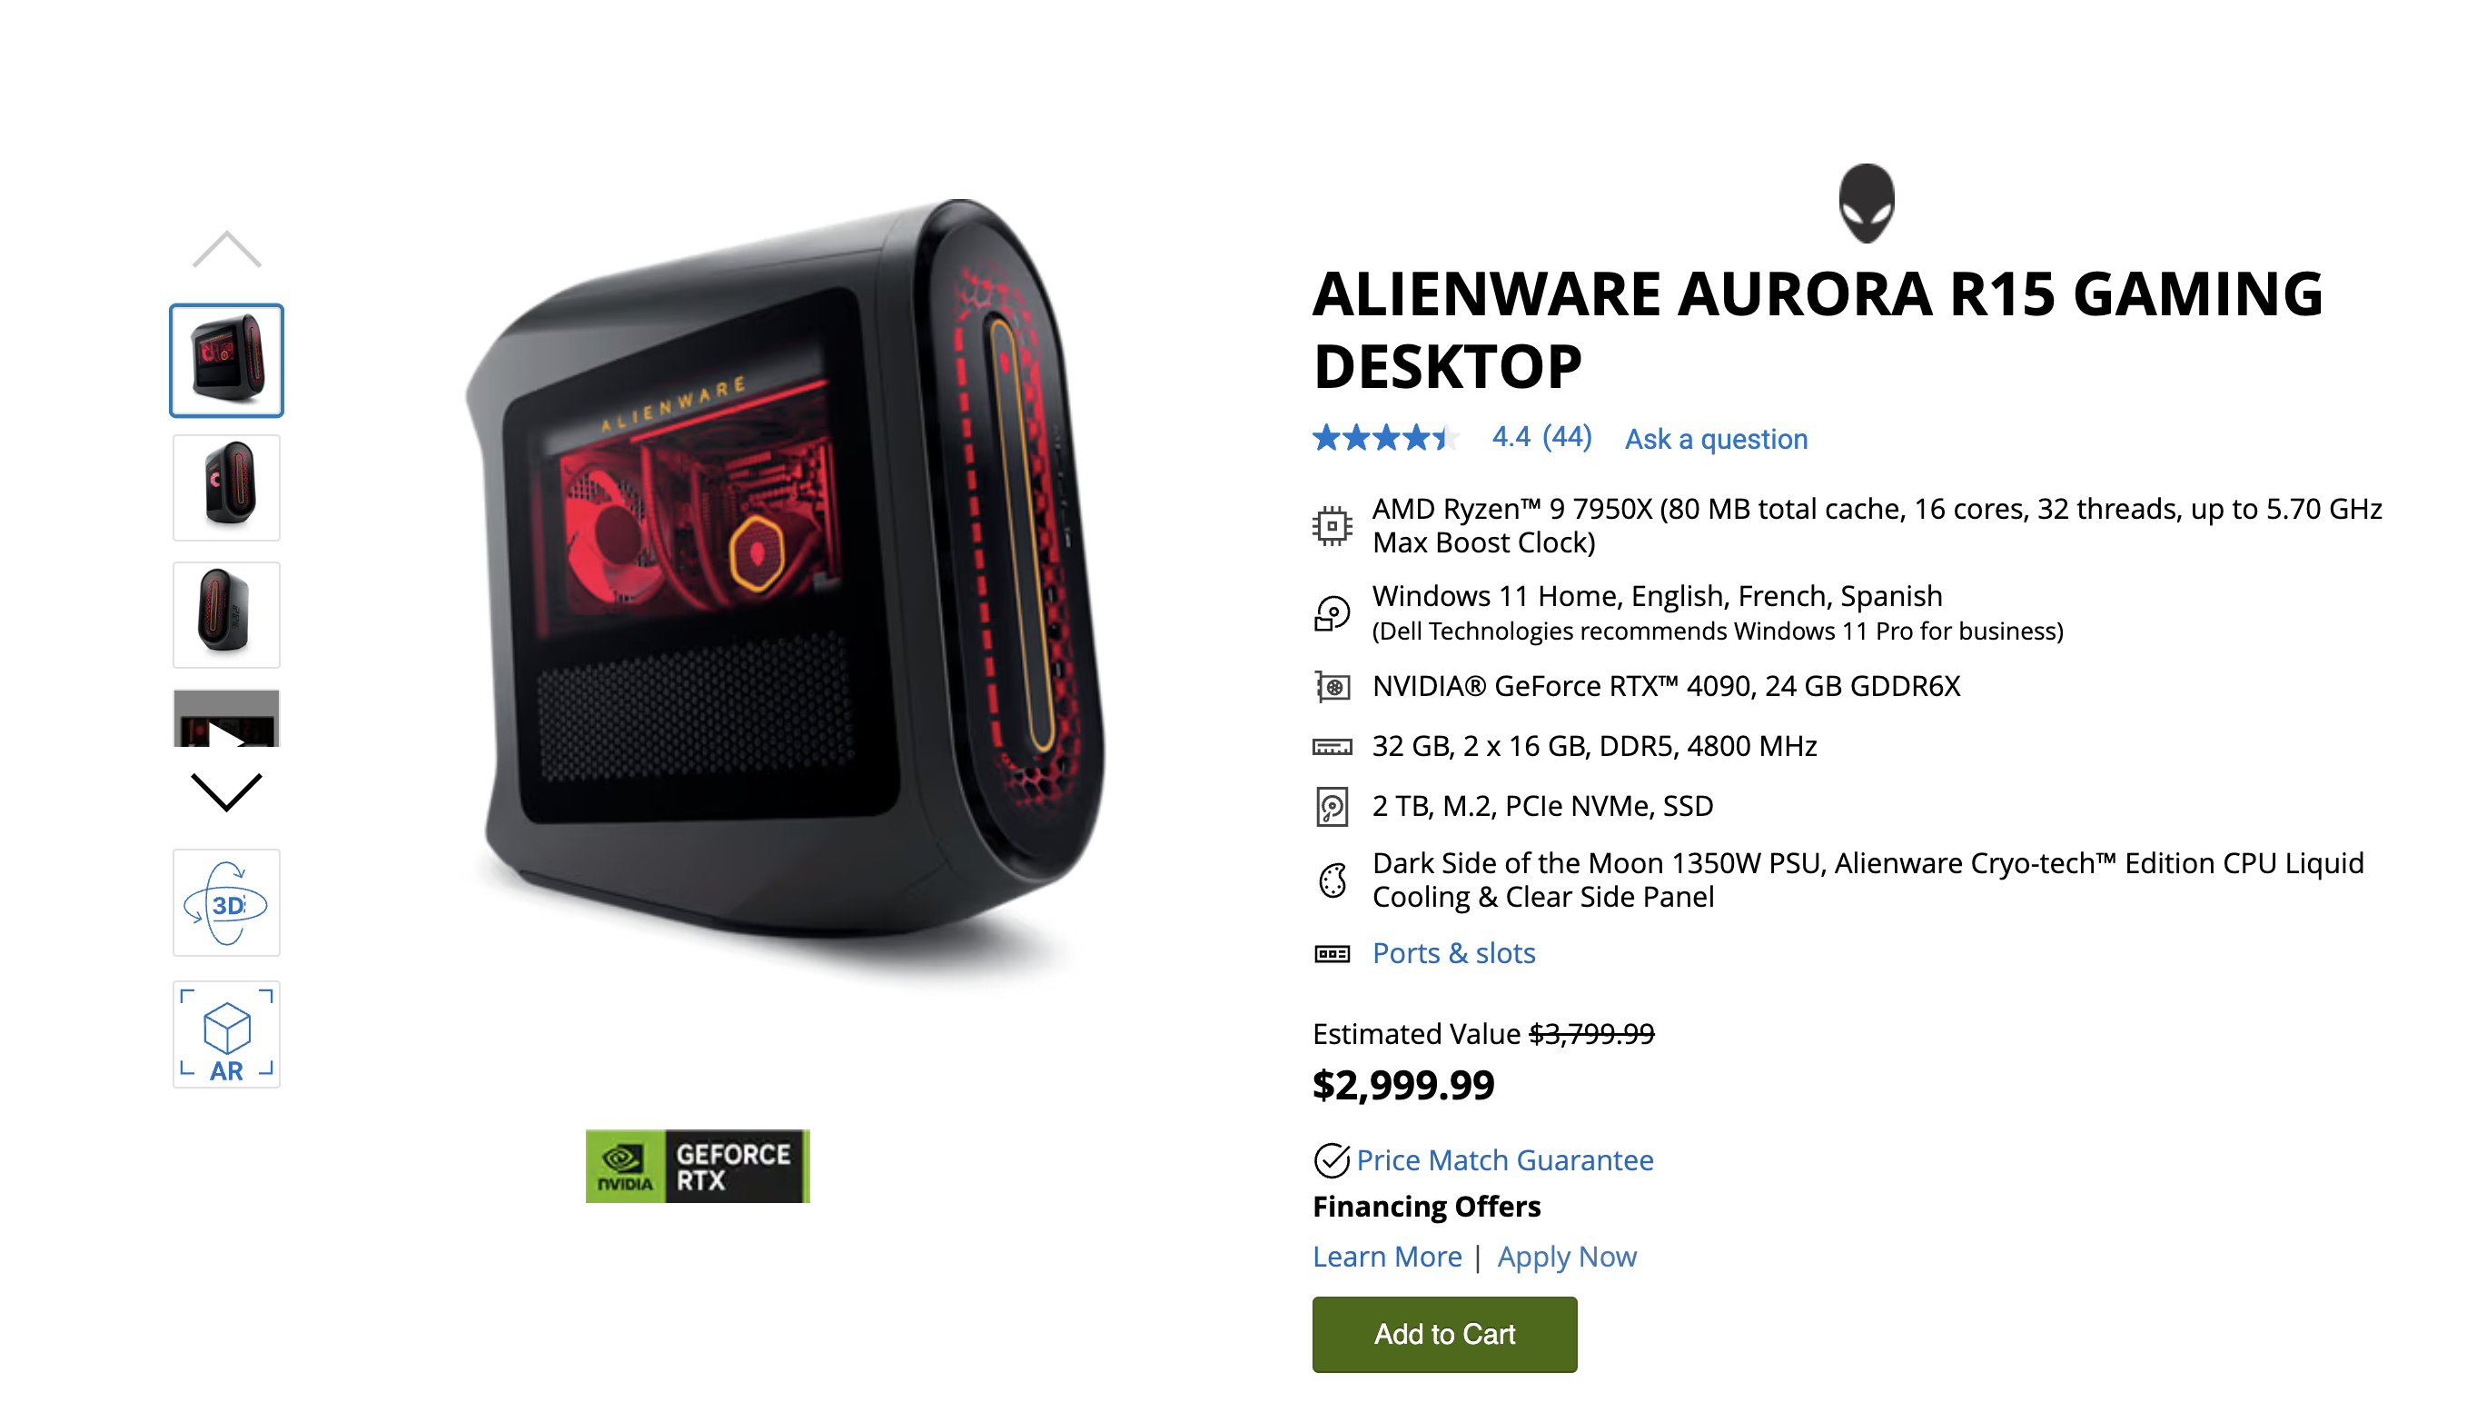
Task: Show more thumbnails with down chevron
Action: tap(227, 791)
